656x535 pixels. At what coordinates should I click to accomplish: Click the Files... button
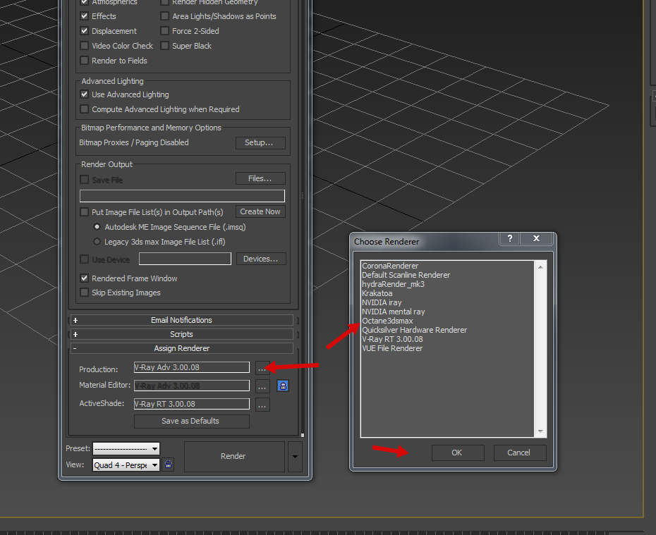click(260, 178)
